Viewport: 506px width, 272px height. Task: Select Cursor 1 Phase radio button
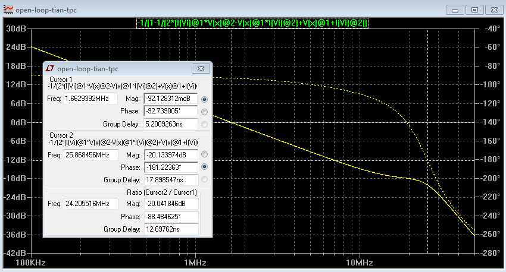[204, 112]
